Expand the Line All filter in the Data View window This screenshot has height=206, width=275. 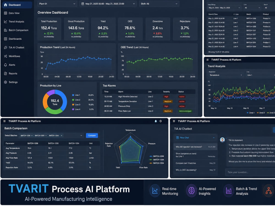pyautogui.click(x=252, y=8)
